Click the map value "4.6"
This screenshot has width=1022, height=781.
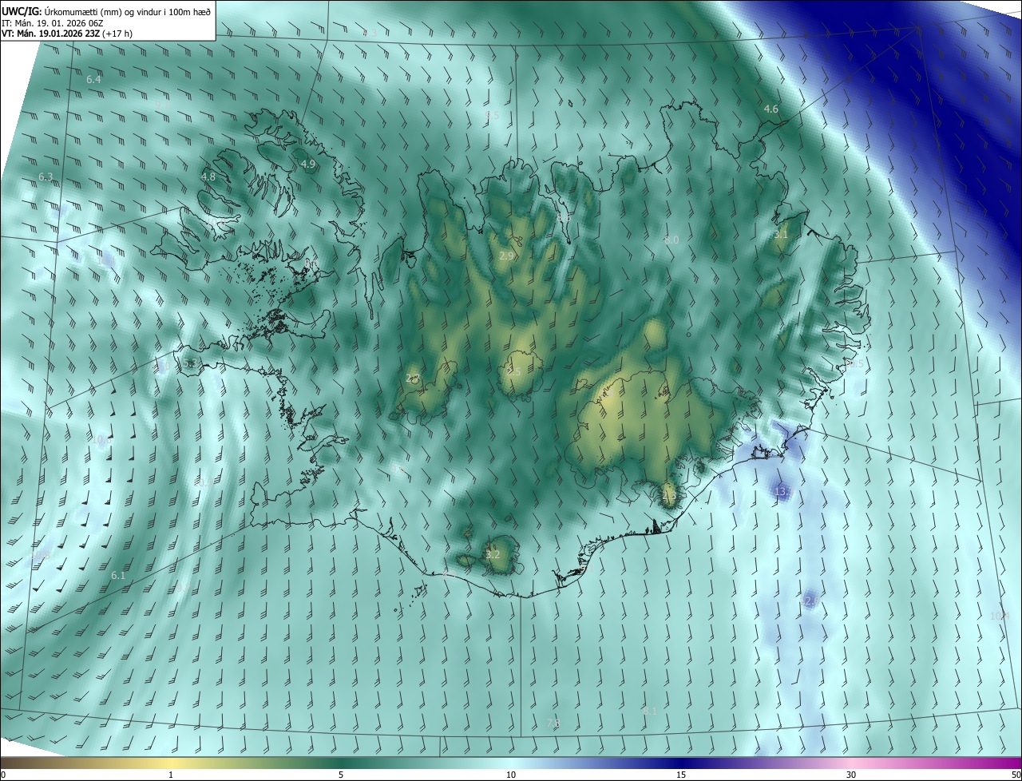coord(770,109)
